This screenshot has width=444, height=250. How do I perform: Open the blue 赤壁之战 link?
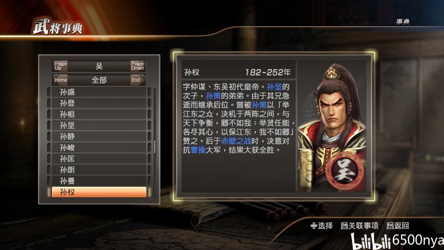click(x=236, y=141)
